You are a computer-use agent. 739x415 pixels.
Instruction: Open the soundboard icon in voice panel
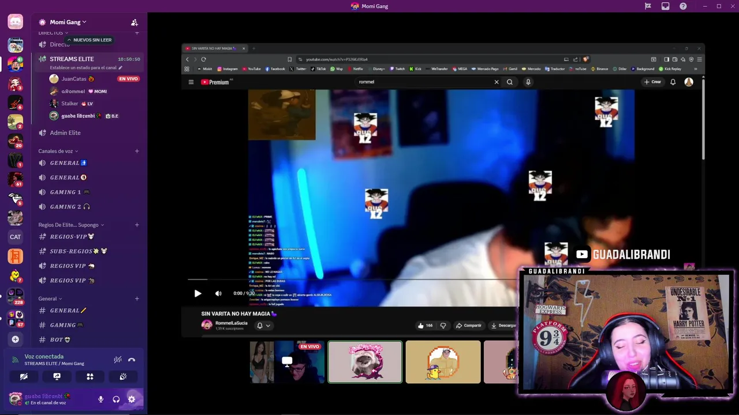tap(123, 376)
